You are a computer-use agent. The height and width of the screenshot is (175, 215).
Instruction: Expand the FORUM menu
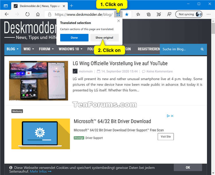[x=46, y=49]
